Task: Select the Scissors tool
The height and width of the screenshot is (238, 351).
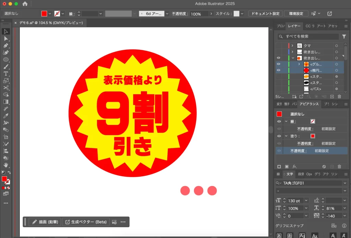Action: coord(5,88)
